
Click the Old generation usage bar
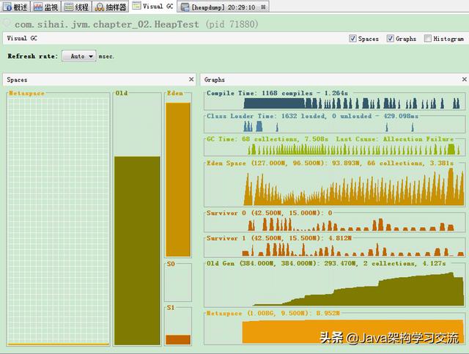(137, 250)
